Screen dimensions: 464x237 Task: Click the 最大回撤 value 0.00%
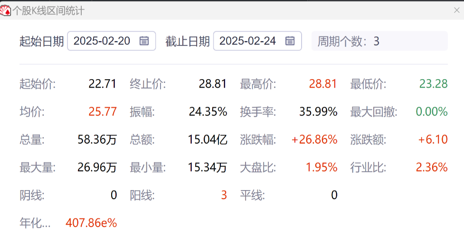(432, 112)
